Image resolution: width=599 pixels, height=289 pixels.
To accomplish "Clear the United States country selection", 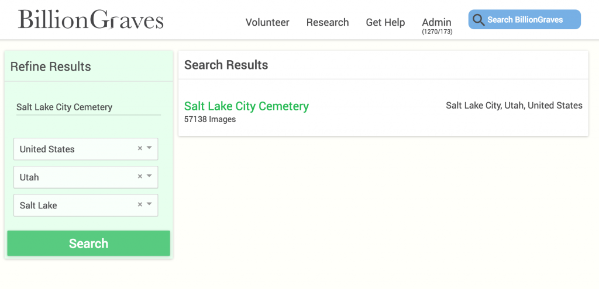I will (140, 148).
